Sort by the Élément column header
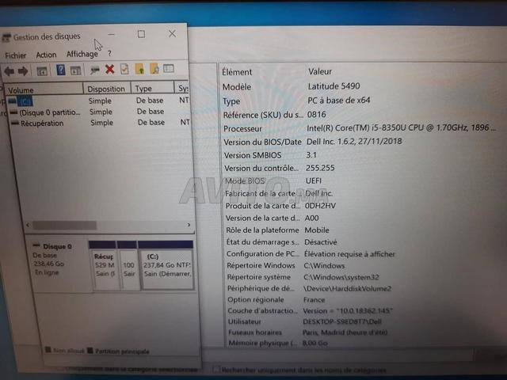Viewport: 507px width, 380px height. [237, 72]
